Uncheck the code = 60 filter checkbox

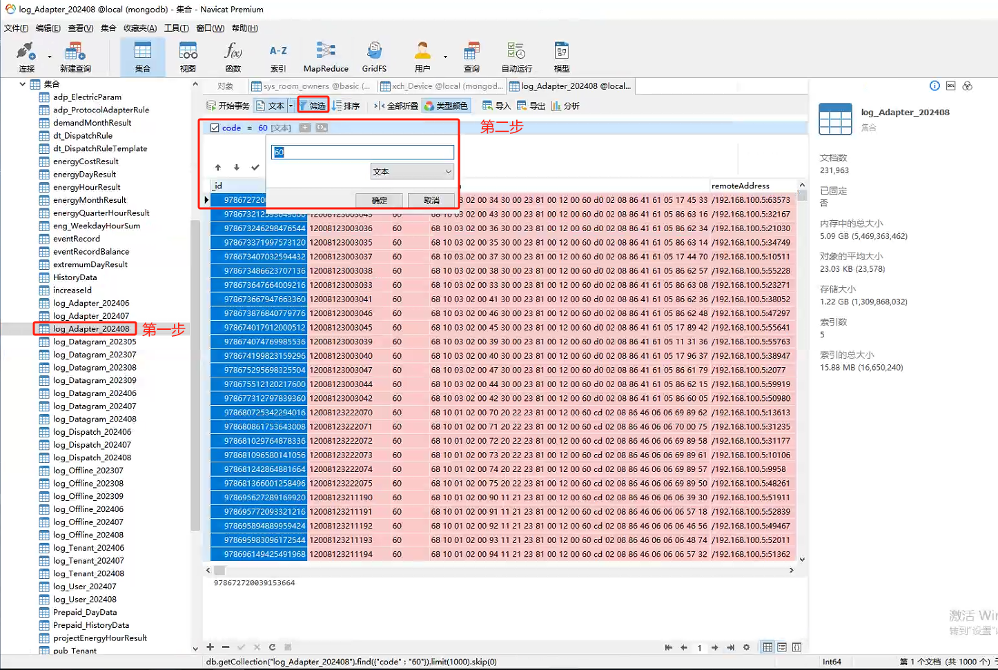215,128
